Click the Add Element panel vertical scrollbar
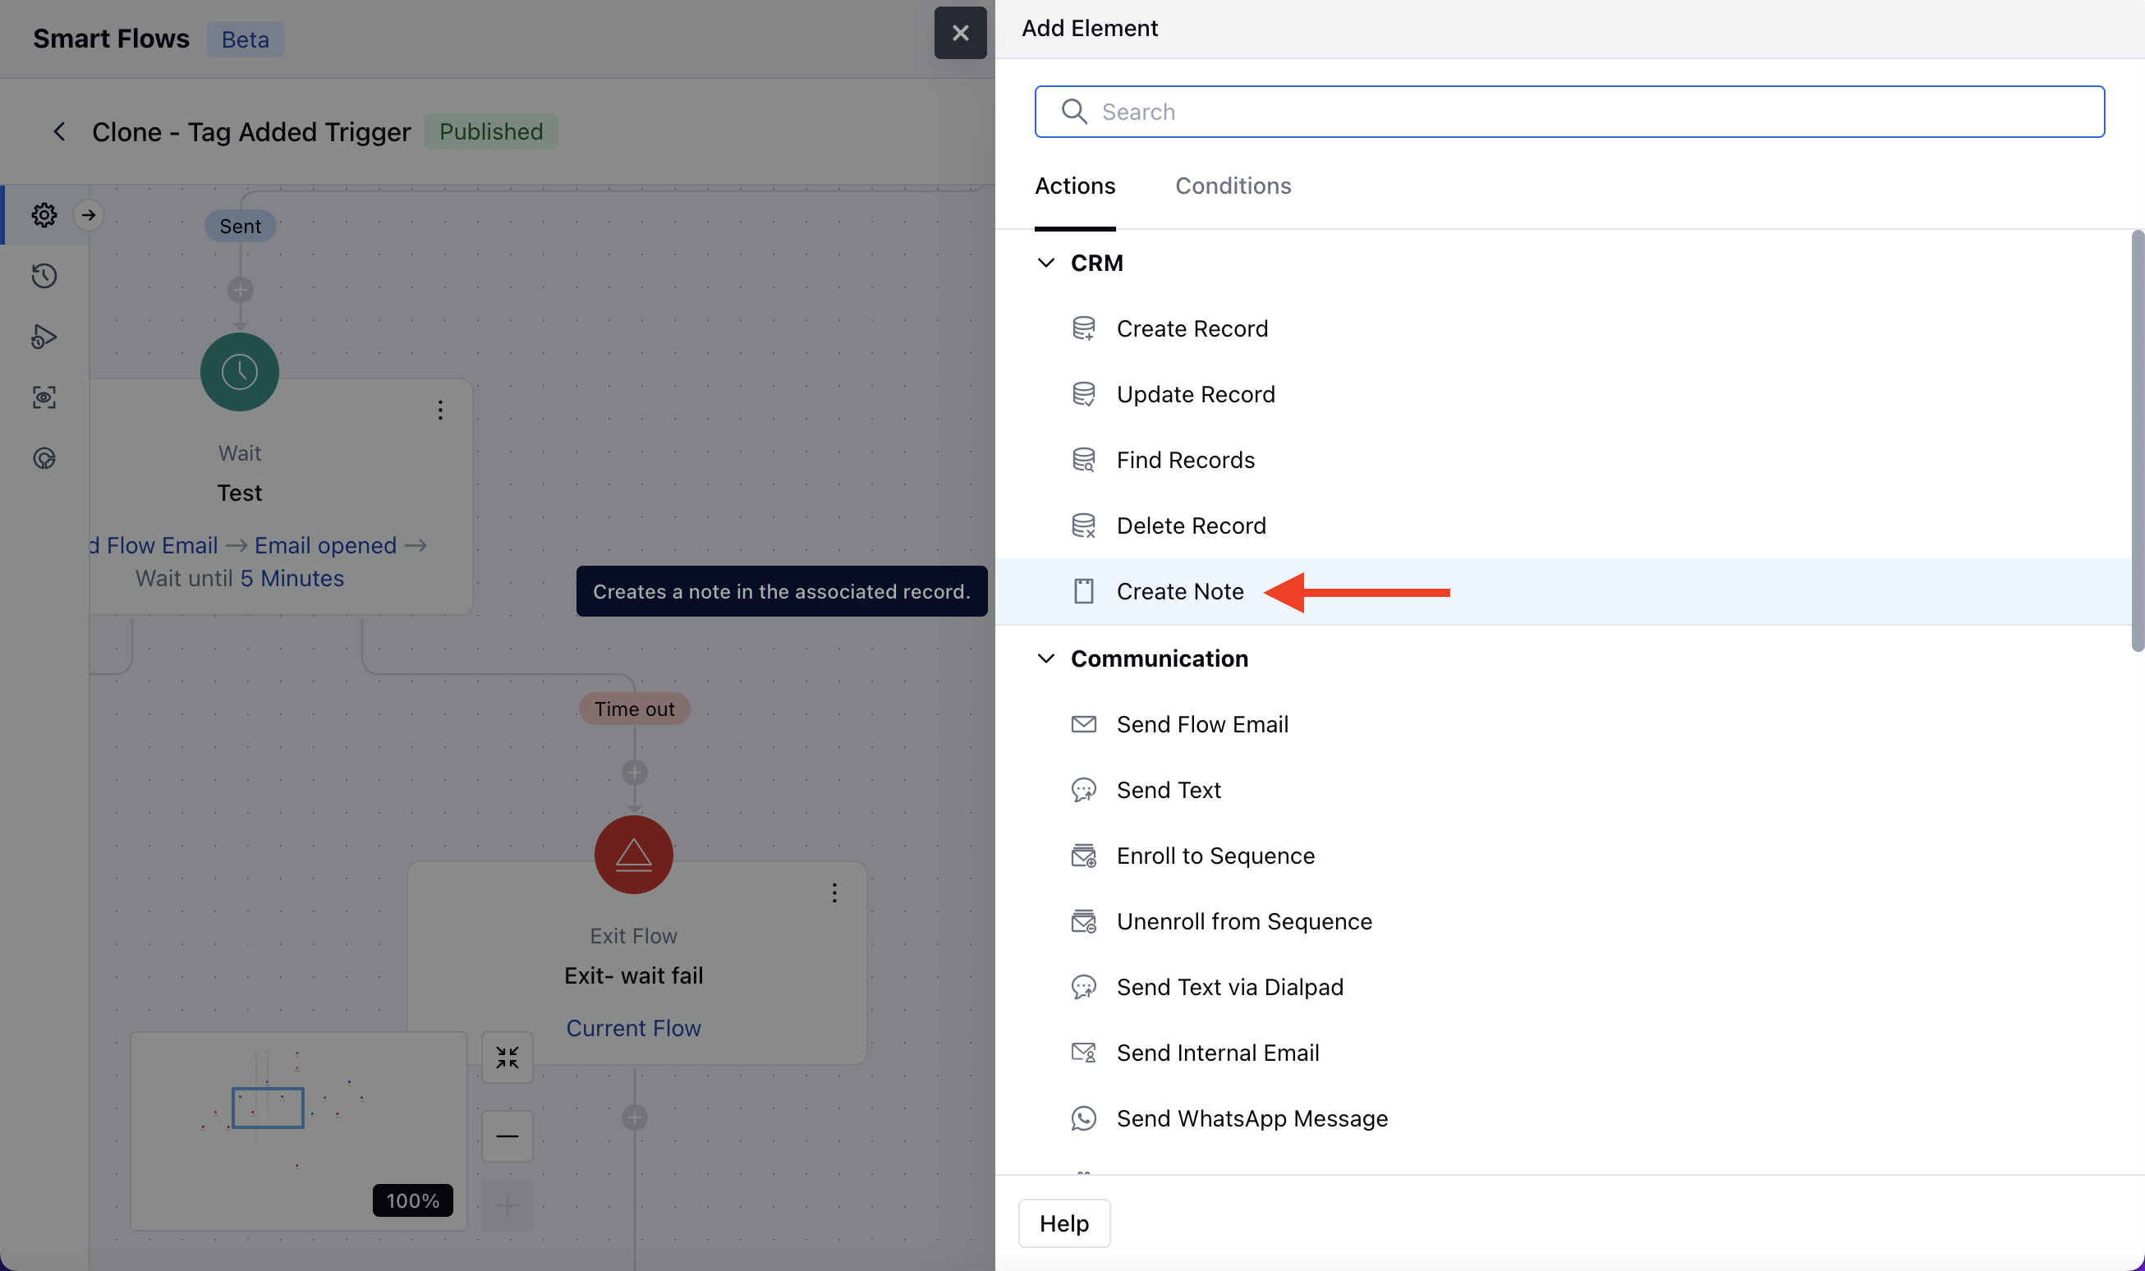2145x1271 pixels. 2137,440
